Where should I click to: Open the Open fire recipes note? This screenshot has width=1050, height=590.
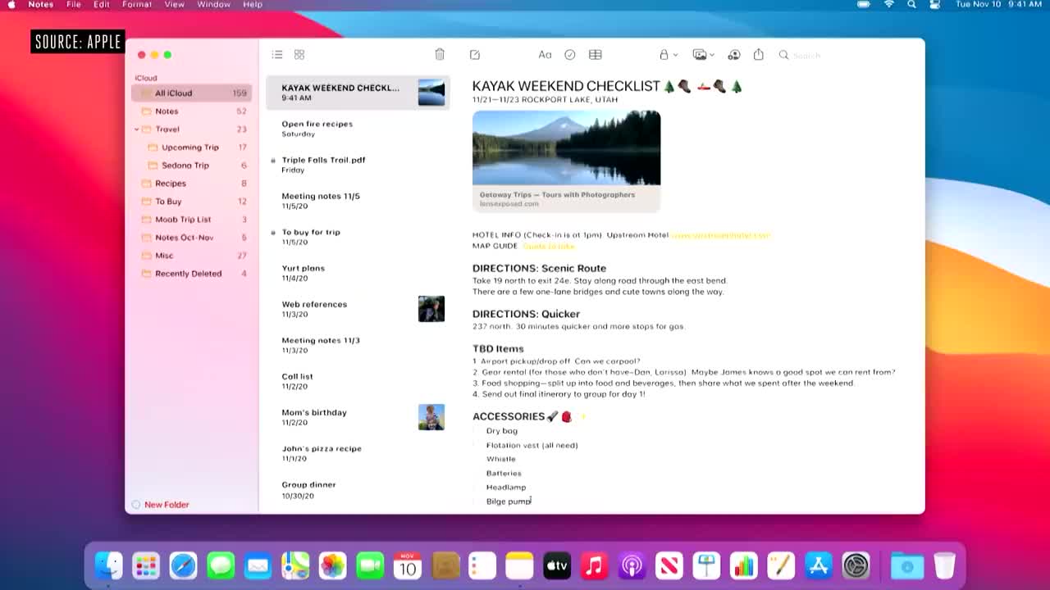tap(358, 129)
